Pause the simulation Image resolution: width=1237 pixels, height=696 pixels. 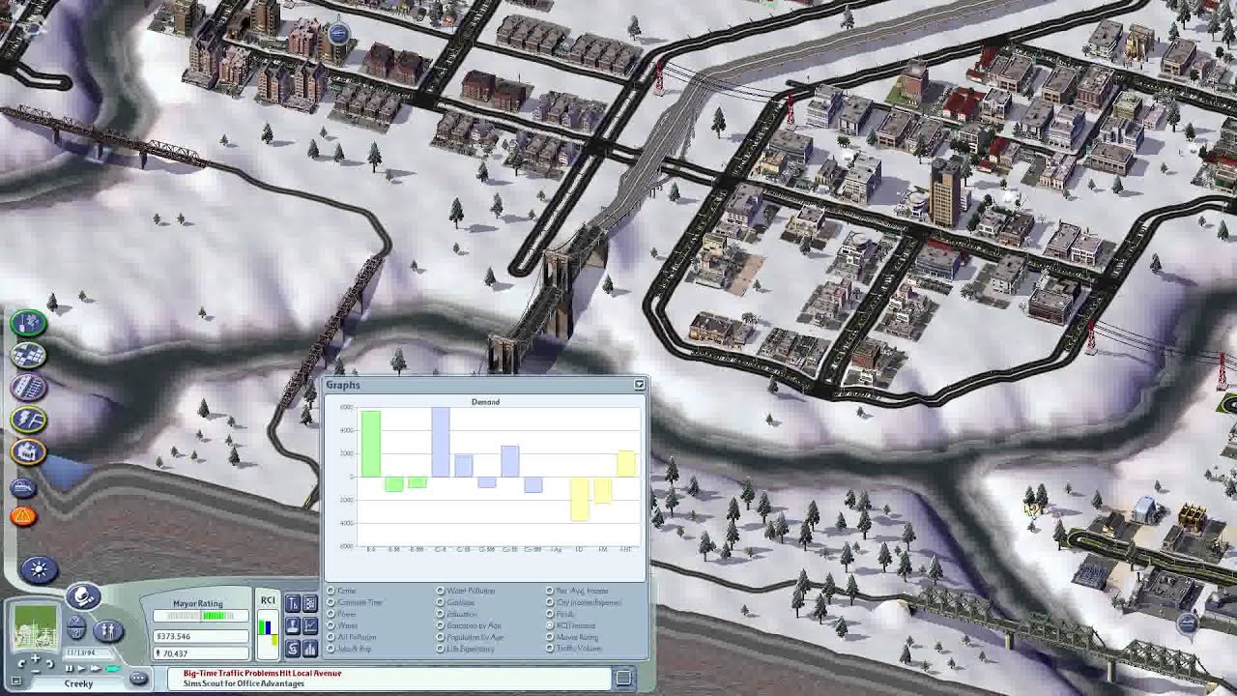69,669
